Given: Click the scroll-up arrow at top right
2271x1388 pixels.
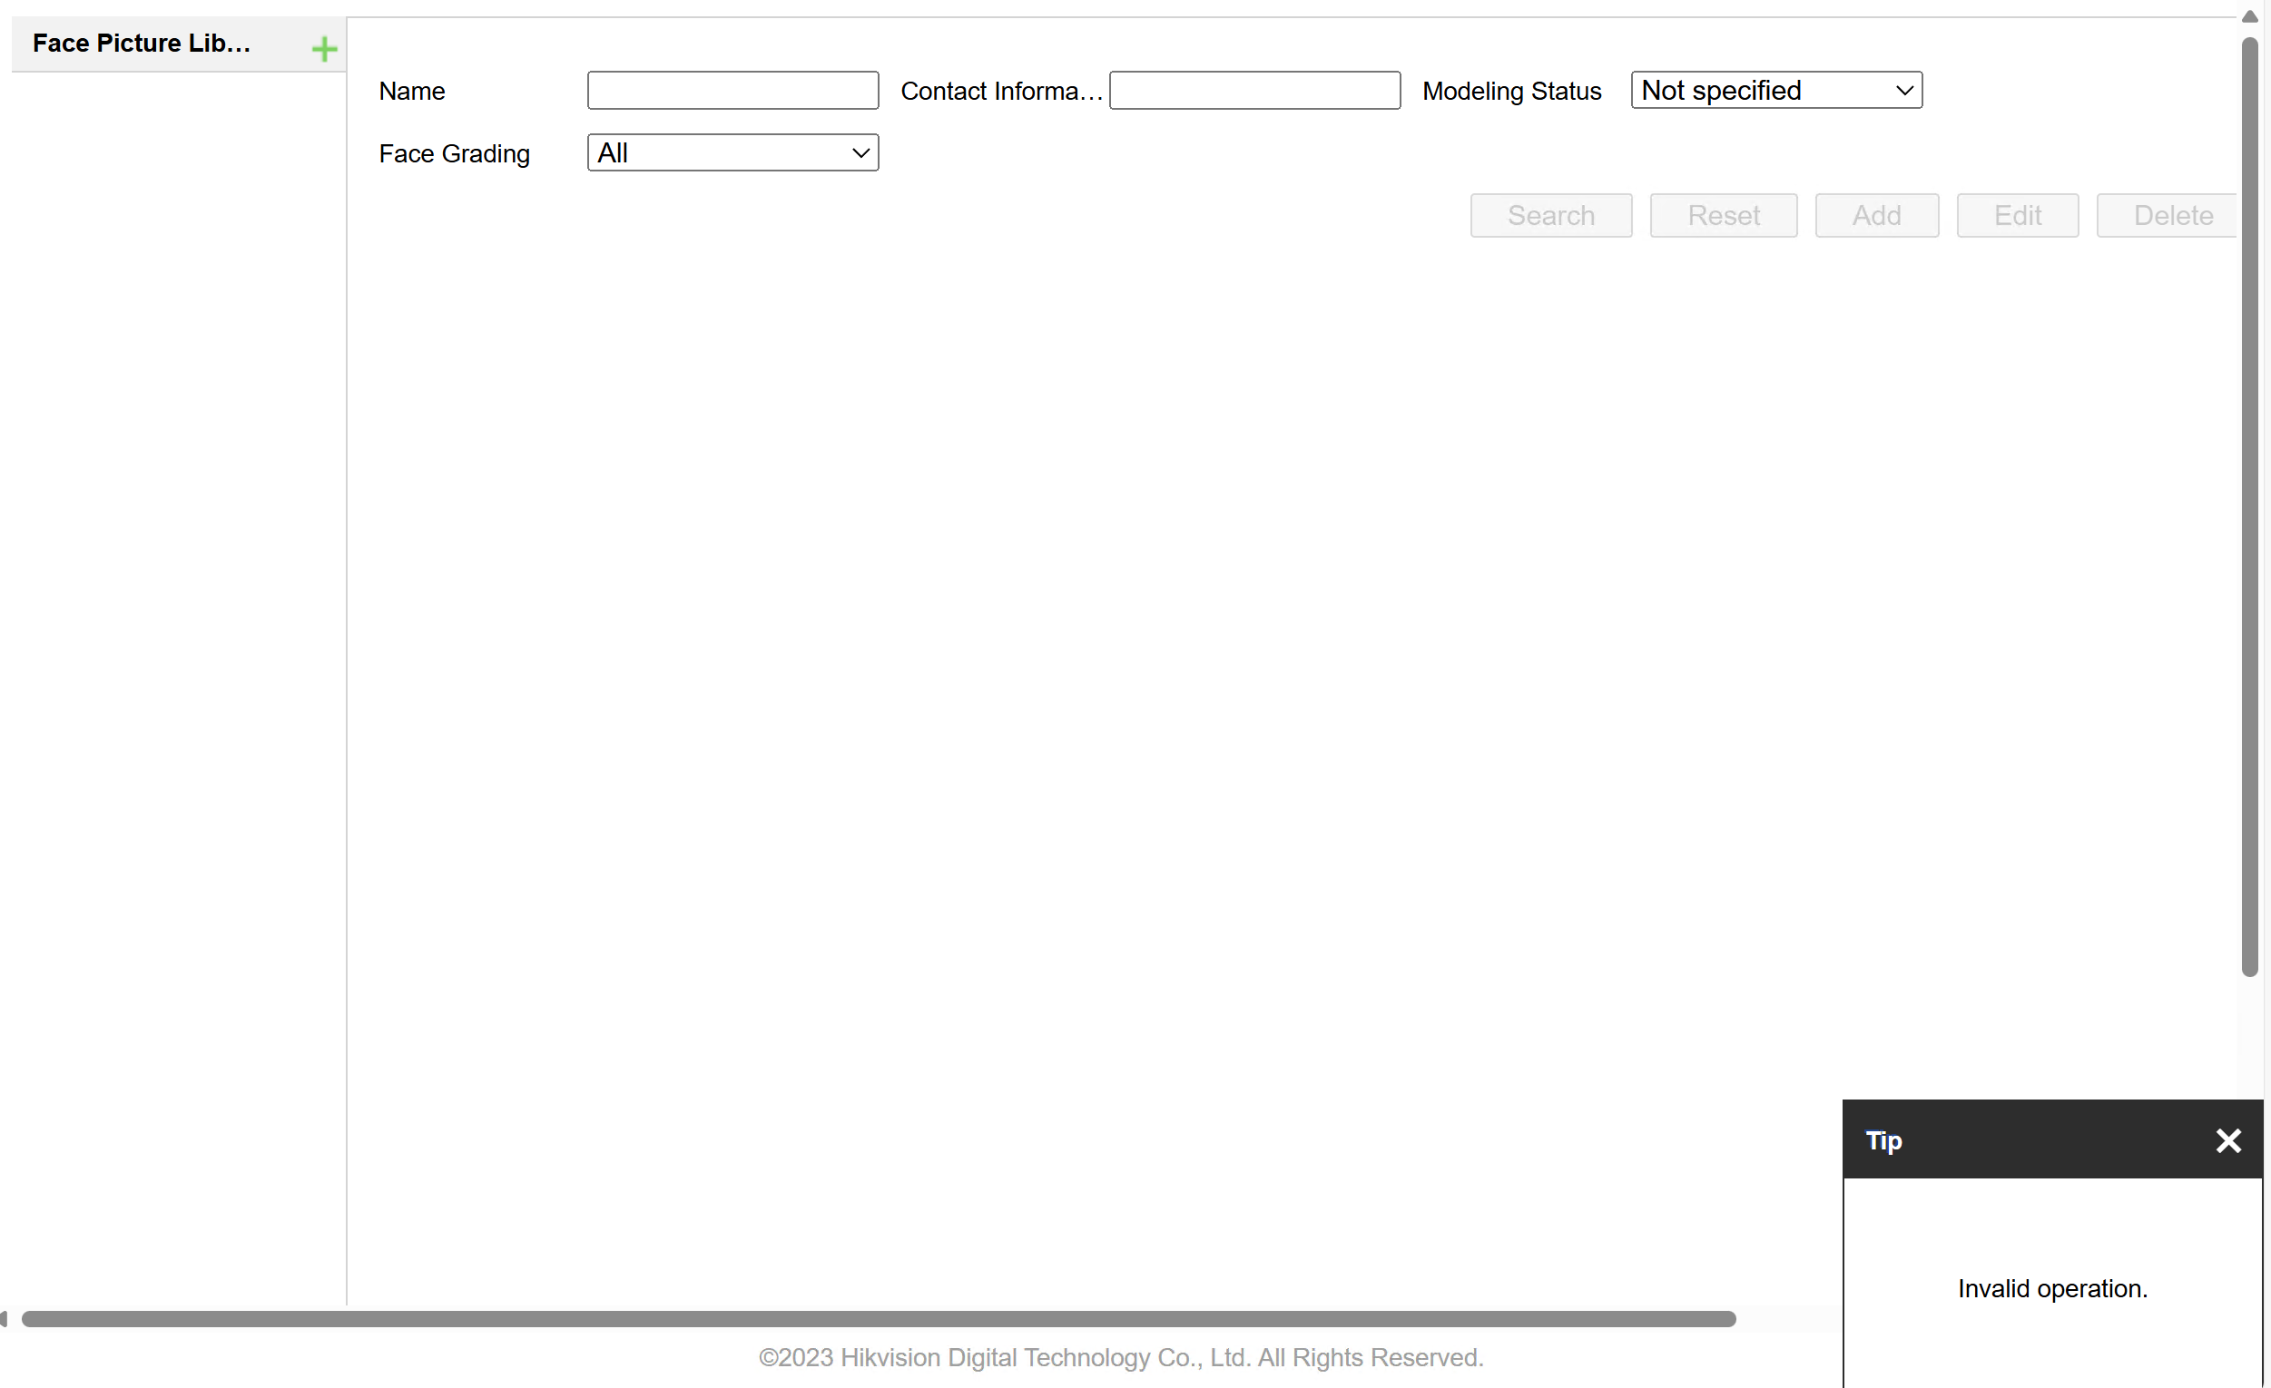Looking at the screenshot, I should [2249, 15].
